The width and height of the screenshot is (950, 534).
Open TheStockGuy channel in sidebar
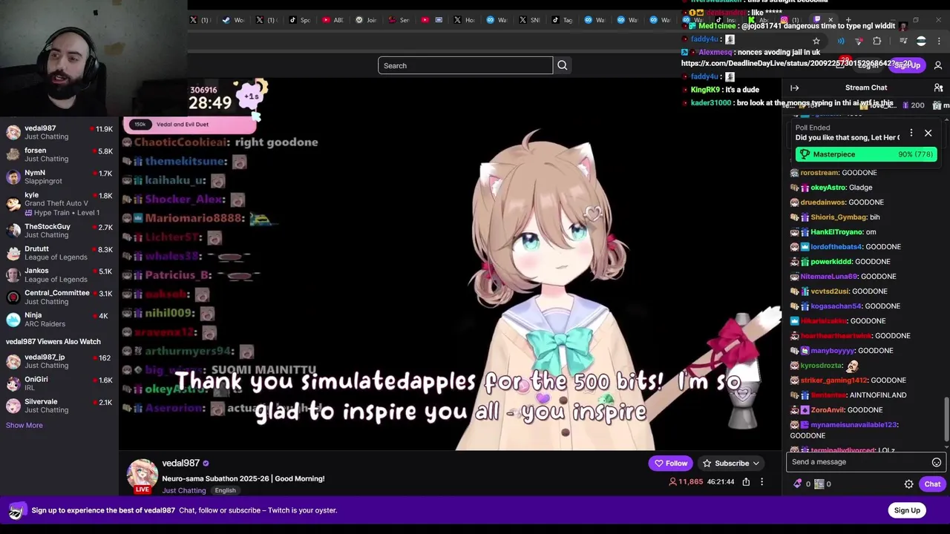click(59, 231)
